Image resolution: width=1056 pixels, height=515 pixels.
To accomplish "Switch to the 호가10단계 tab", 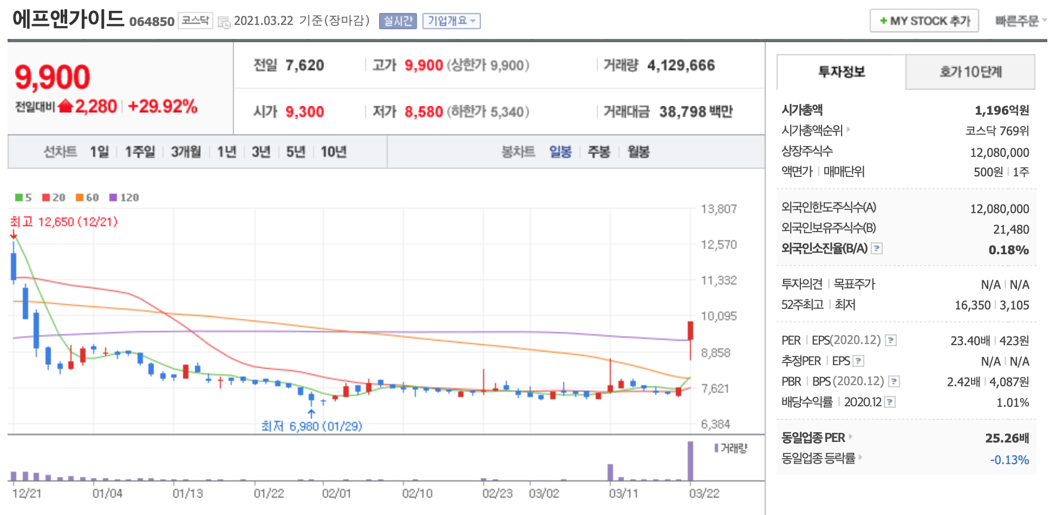I will point(970,72).
